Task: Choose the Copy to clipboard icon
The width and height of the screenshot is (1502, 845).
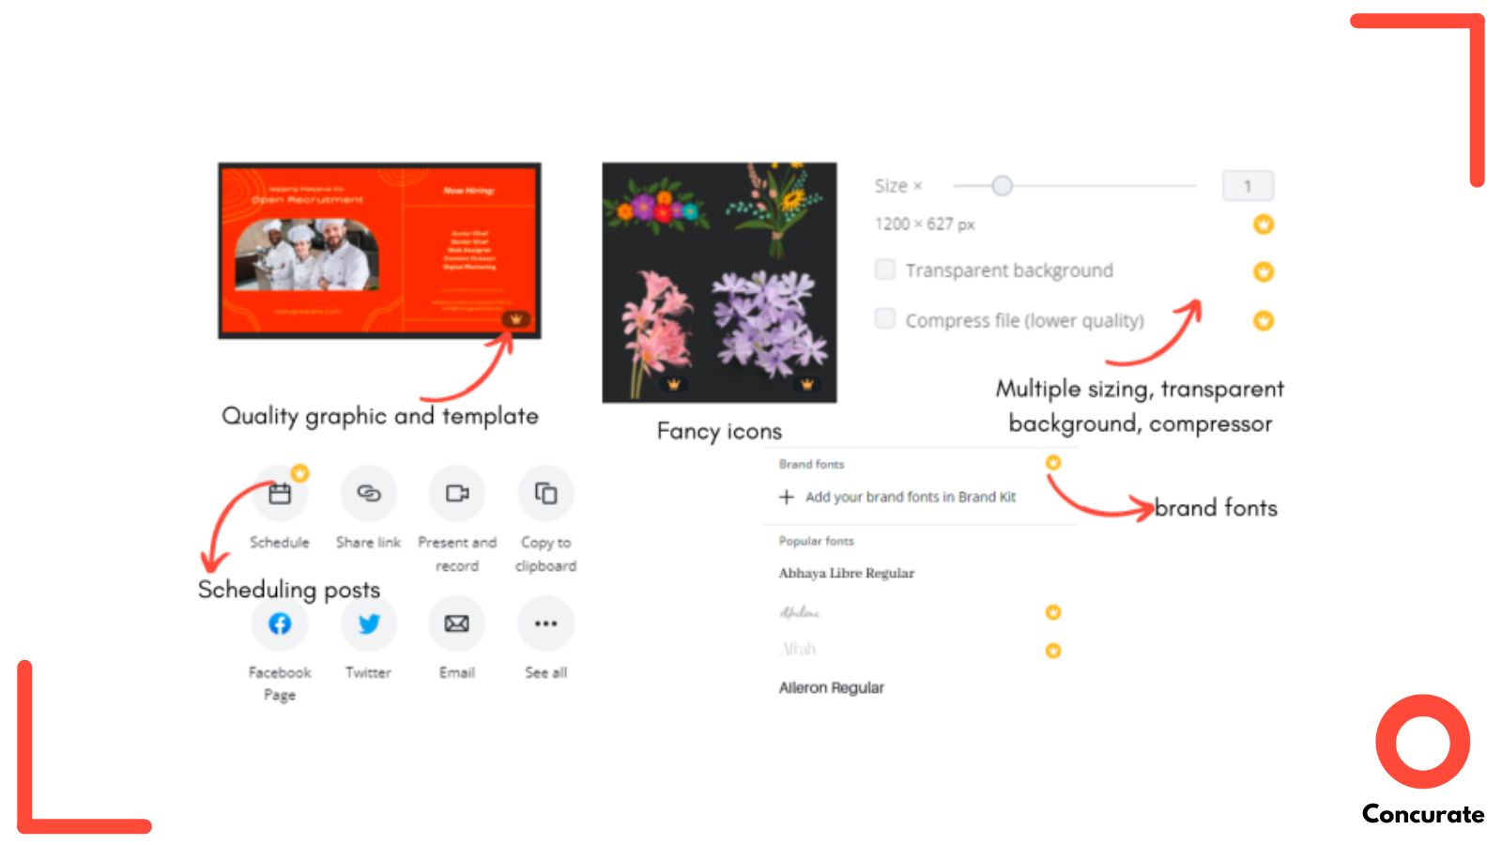Action: click(x=545, y=494)
